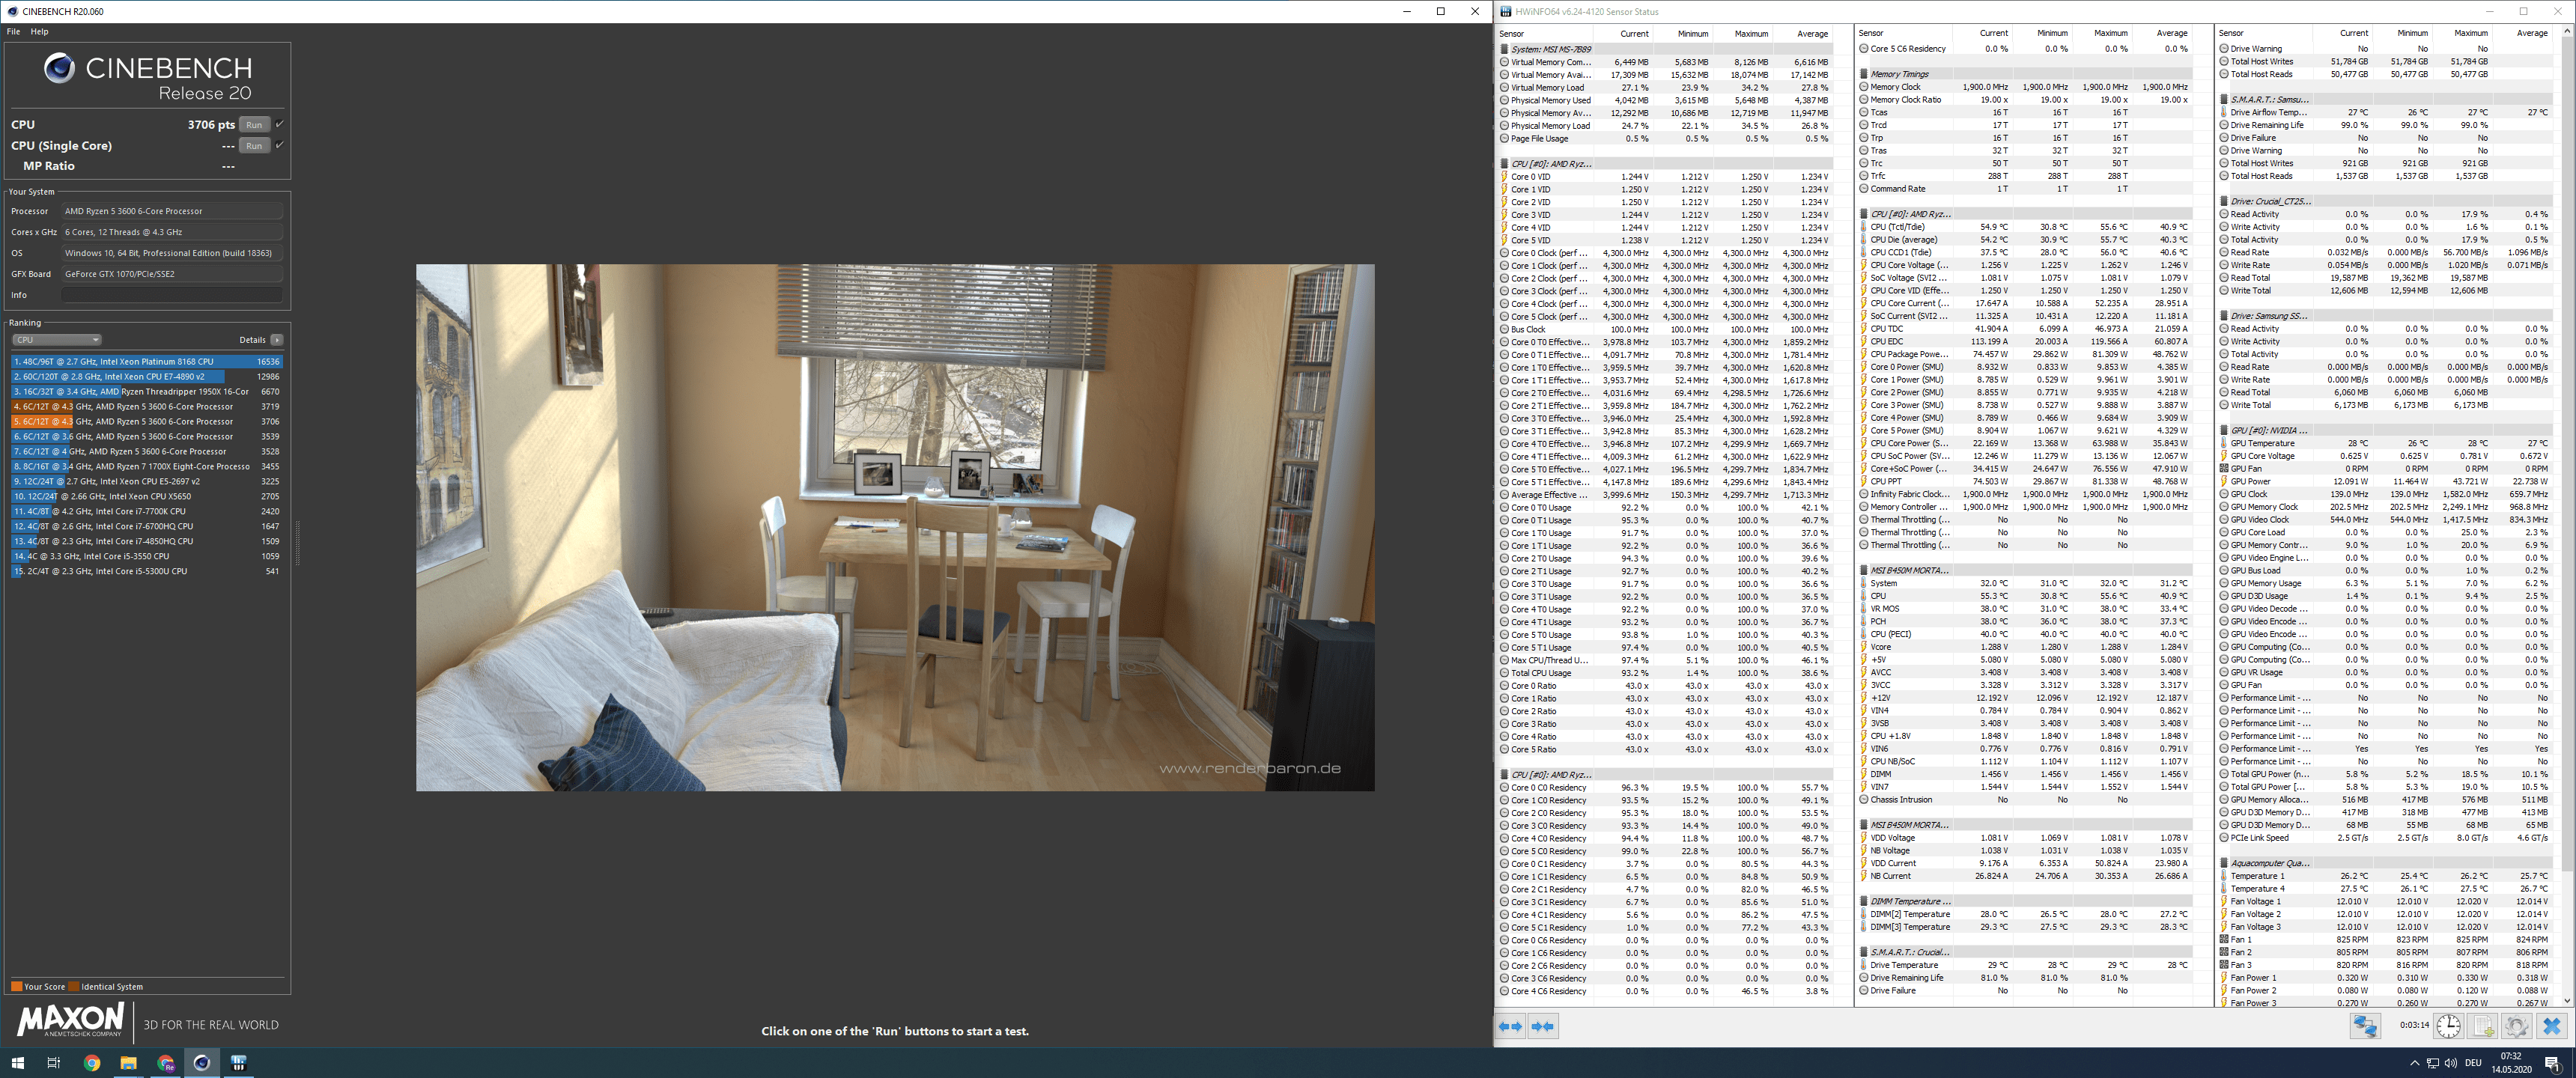Open the volume tray icon
Viewport: 2576px width, 1078px height.
pyautogui.click(x=2451, y=1063)
